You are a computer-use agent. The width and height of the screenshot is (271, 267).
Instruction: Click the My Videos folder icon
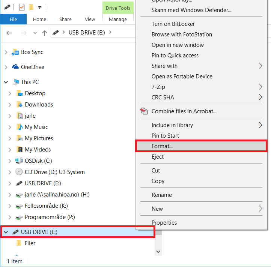click(x=20, y=149)
